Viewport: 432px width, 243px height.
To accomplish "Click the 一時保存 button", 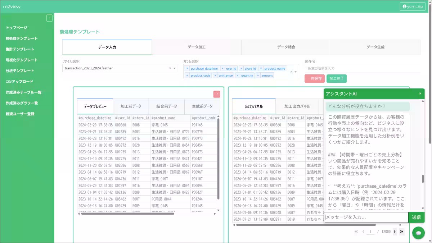I will [x=314, y=79].
